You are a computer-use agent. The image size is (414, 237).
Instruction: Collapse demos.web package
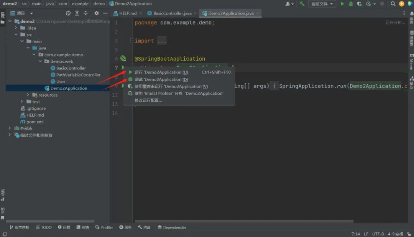(x=40, y=61)
